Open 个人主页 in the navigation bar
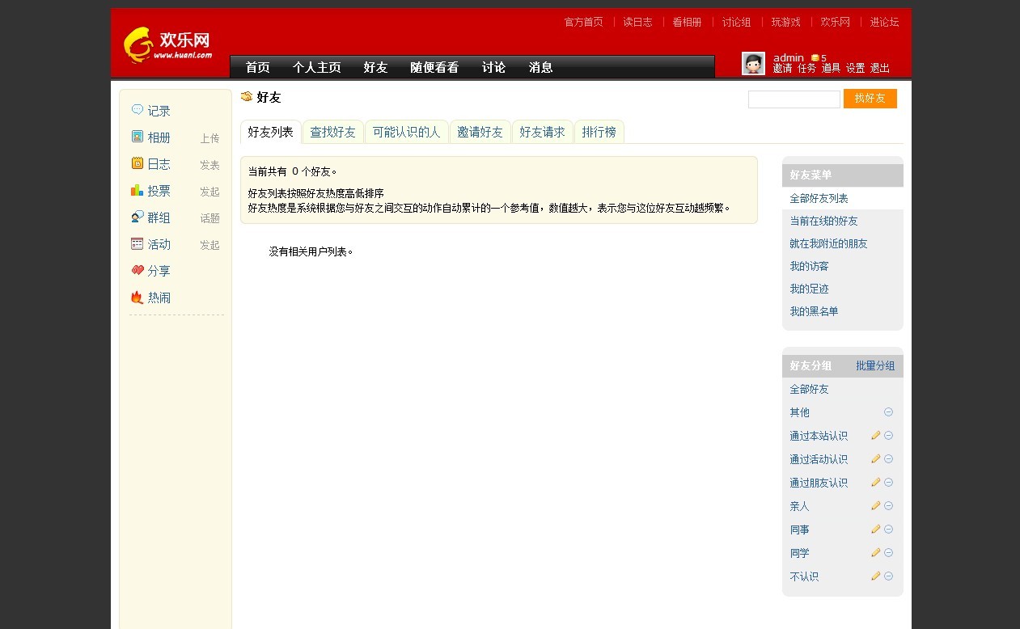 (317, 67)
